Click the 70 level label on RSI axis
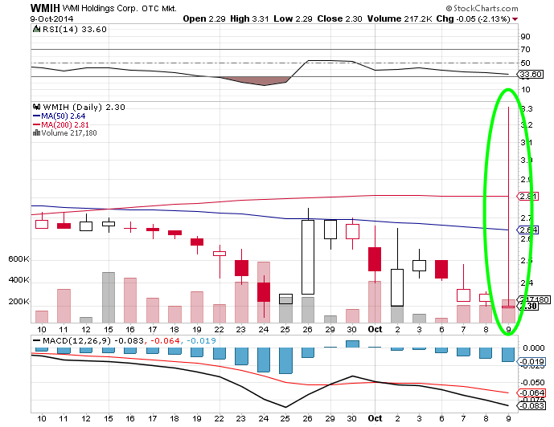The height and width of the screenshot is (427, 554). (x=525, y=50)
